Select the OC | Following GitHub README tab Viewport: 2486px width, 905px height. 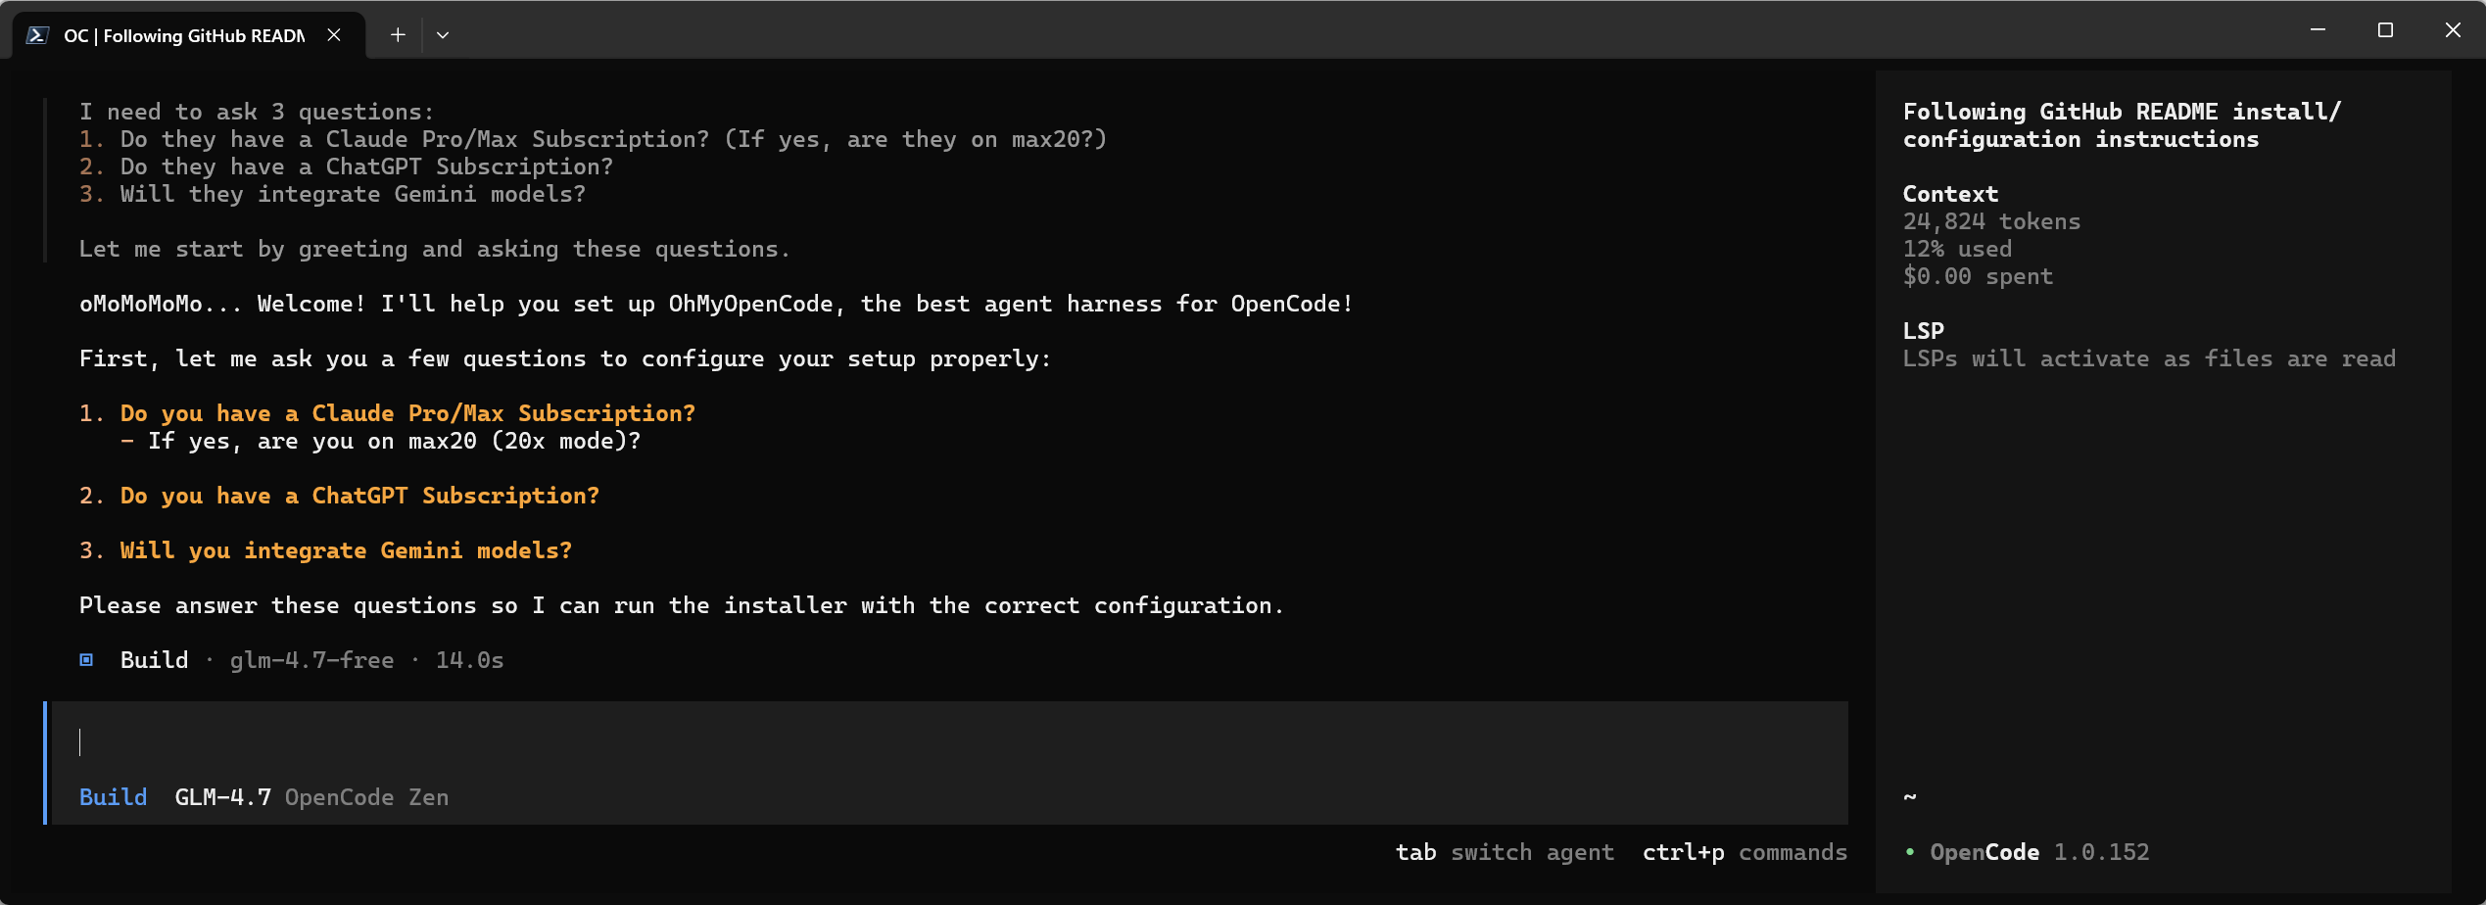tap(184, 36)
